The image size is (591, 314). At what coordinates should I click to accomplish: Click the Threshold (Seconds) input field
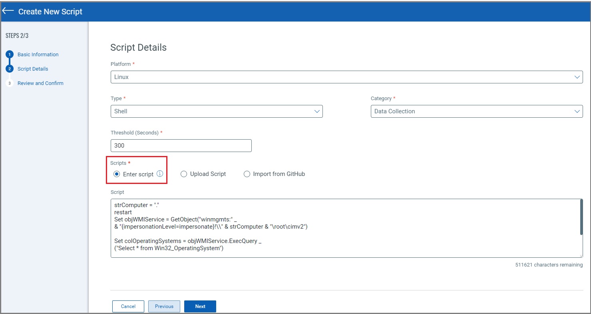(181, 146)
